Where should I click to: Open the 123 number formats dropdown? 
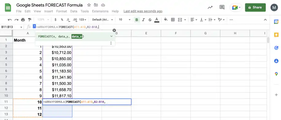tap(83, 20)
